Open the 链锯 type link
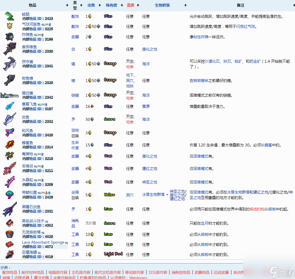Image resolution: width=295 pixels, height=279 pixels. pos(75,95)
